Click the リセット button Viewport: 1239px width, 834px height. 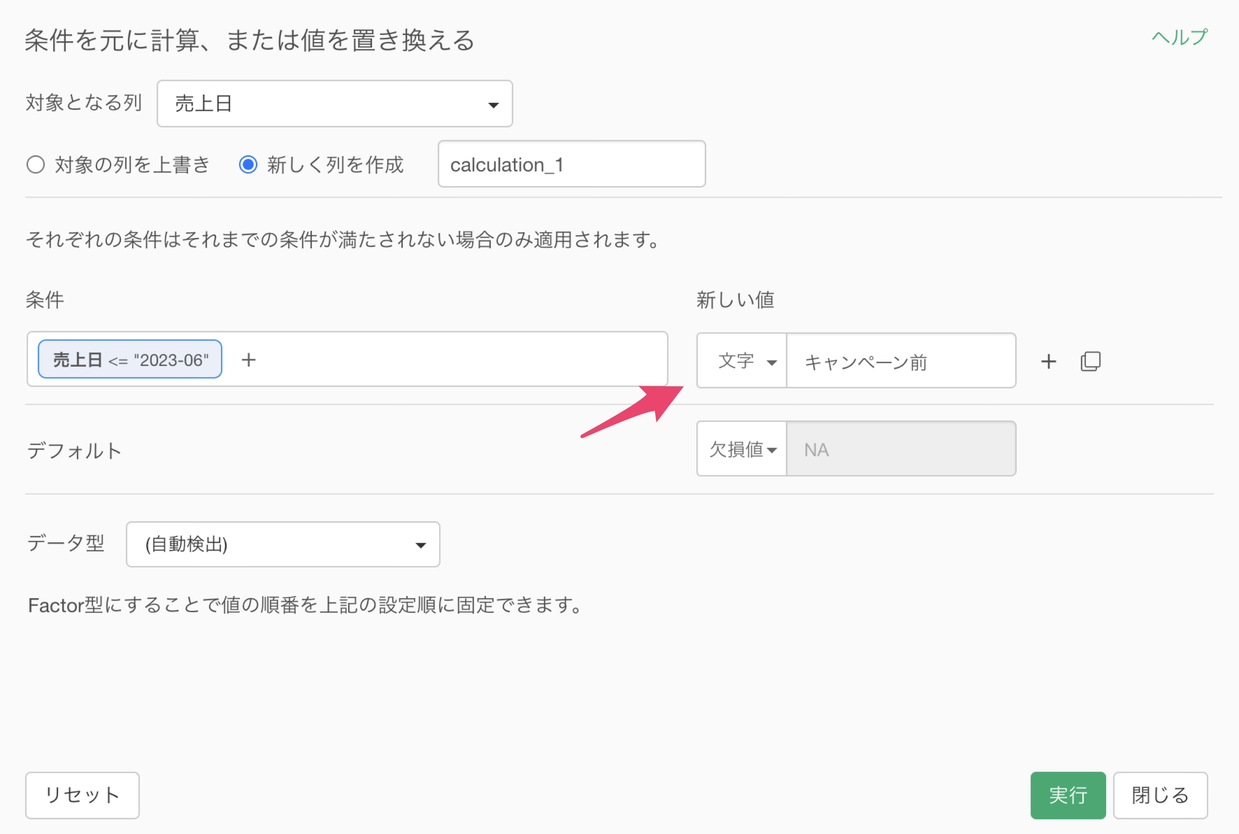(x=83, y=795)
